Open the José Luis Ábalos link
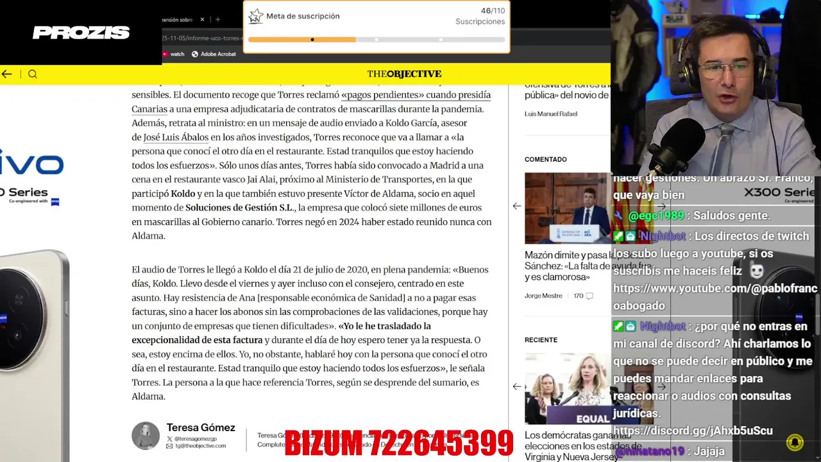This screenshot has width=821, height=462. point(176,137)
